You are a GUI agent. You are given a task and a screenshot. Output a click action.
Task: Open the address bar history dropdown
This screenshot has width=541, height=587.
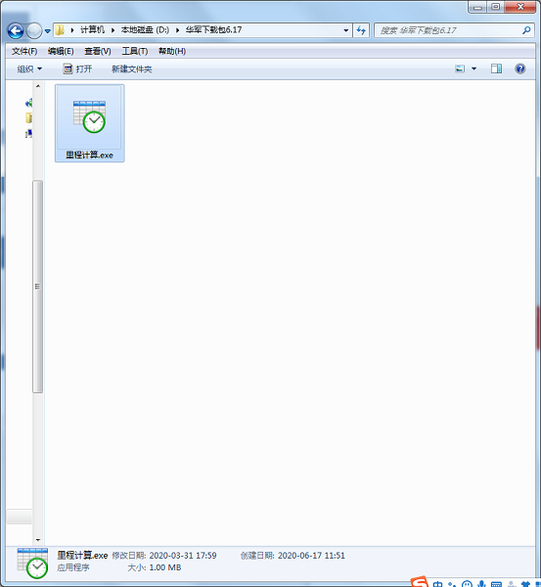346,30
